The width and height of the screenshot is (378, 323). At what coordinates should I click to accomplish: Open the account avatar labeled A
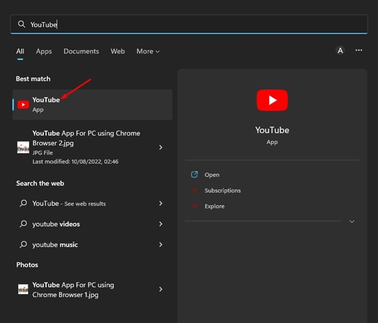coord(340,50)
